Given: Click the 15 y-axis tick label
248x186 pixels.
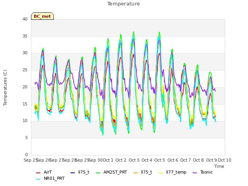Looking at the screenshot, I should (x=25, y=104).
